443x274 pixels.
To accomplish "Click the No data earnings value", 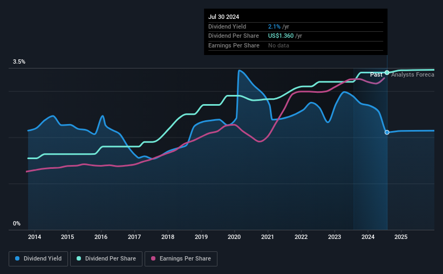I will pos(278,45).
